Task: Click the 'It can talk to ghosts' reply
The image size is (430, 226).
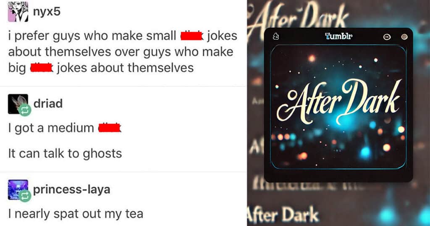Action: (x=65, y=153)
